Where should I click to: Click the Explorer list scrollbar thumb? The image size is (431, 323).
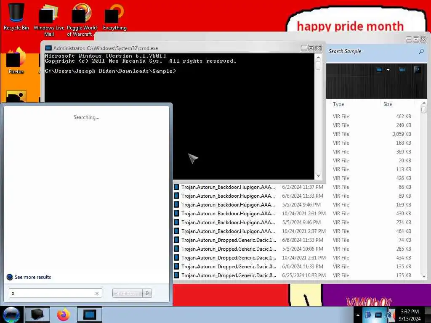(x=423, y=110)
